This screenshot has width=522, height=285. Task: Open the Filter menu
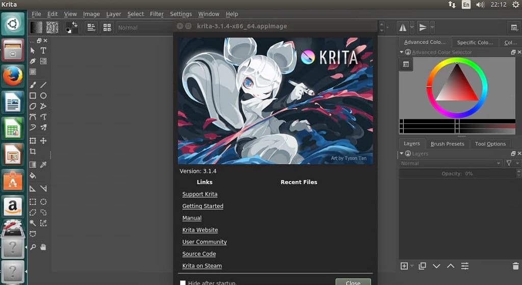[x=156, y=14]
